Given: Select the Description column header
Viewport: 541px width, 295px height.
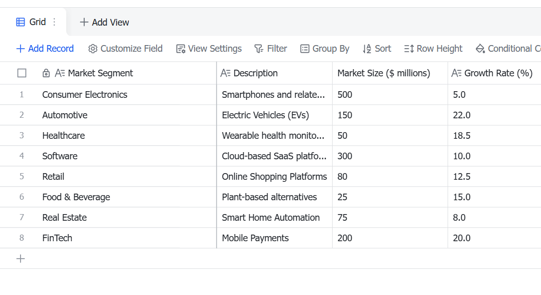Looking at the screenshot, I should click(x=275, y=73).
